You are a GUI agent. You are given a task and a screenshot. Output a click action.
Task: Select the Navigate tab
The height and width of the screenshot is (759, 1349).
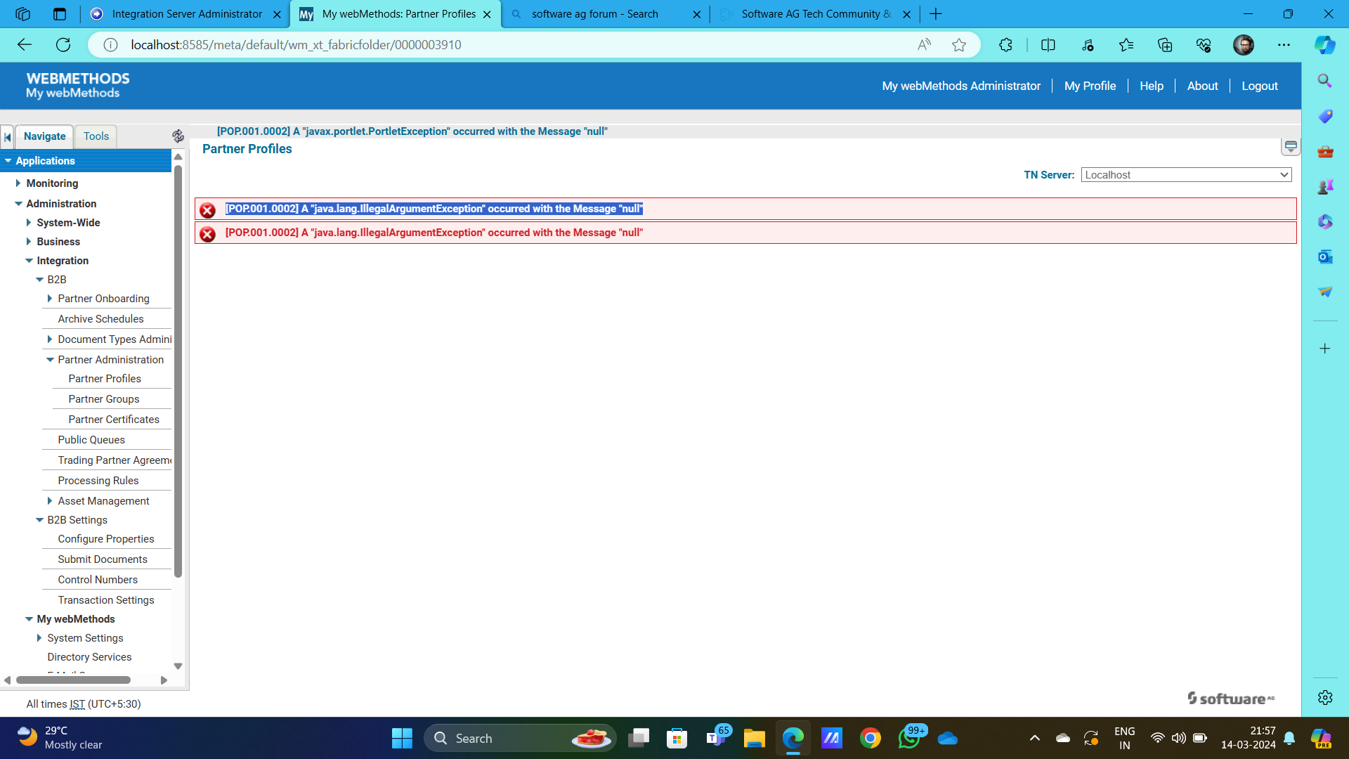point(44,136)
